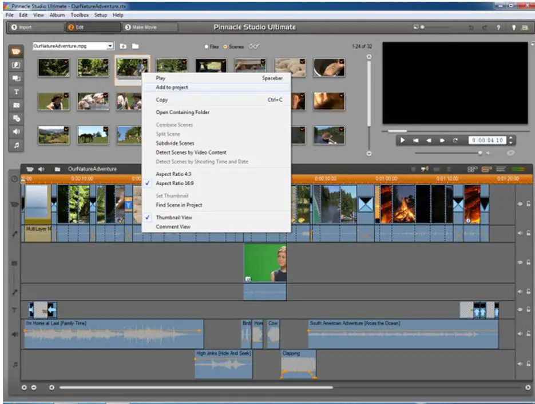Open help with the question mark icon
This screenshot has width=535, height=404.
click(498, 27)
